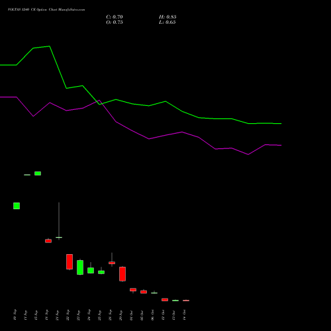
Task: Click the right end of the purple indicator line
Action: coord(281,145)
